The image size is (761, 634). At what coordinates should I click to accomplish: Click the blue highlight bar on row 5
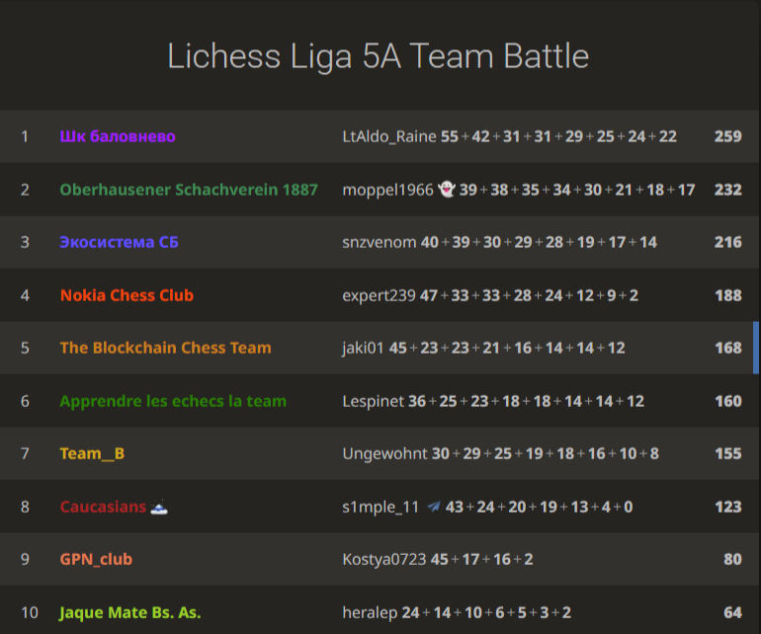coord(756,348)
